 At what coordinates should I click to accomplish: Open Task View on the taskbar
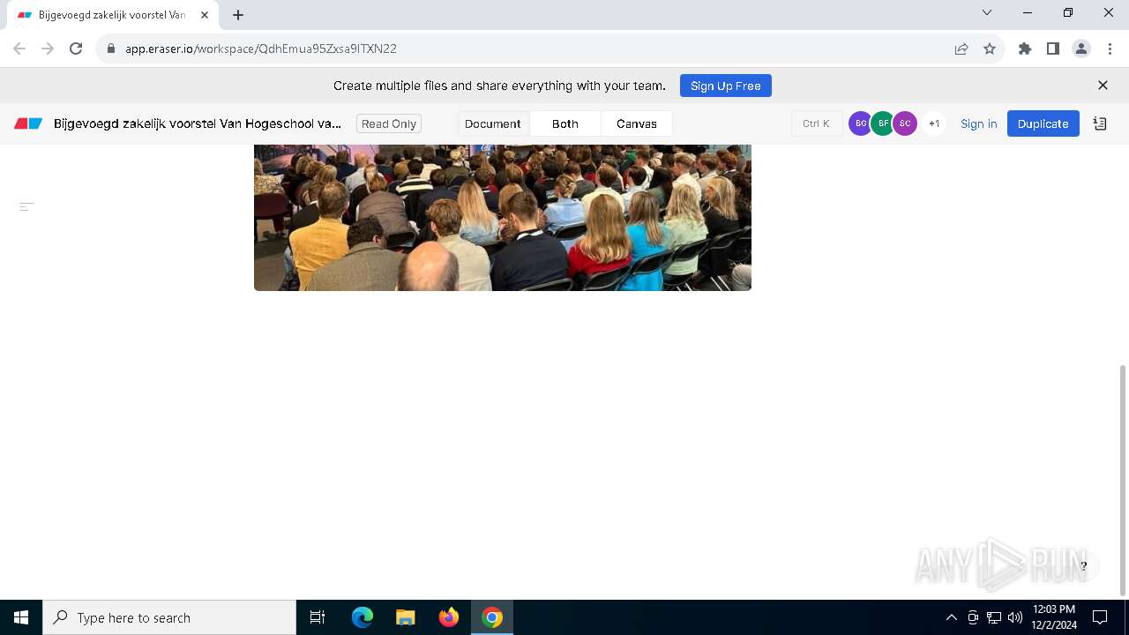click(318, 617)
